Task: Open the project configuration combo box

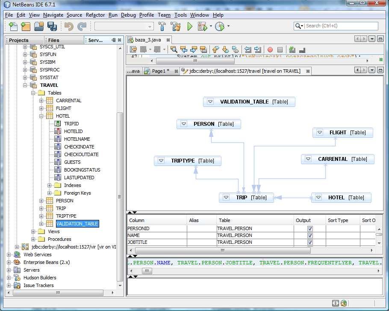Action: [124, 26]
